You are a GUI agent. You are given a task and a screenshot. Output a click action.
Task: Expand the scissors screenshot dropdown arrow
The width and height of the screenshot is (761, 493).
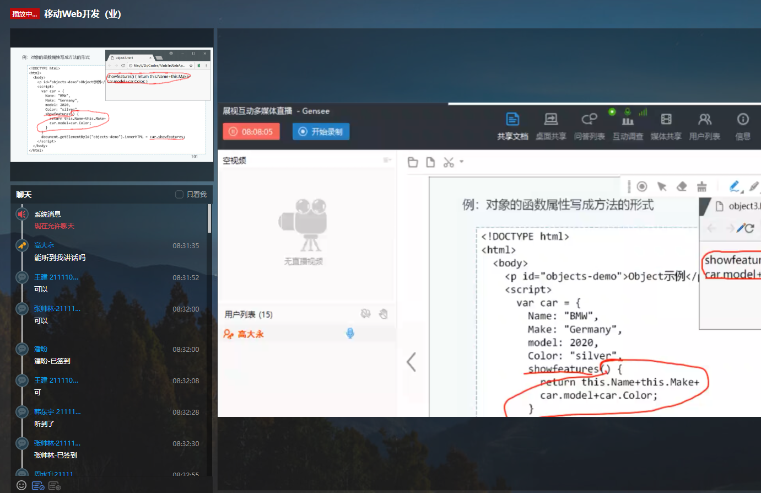click(462, 162)
